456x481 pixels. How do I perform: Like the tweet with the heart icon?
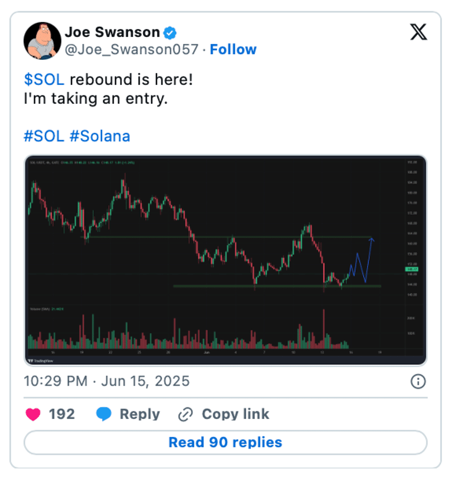pyautogui.click(x=34, y=414)
